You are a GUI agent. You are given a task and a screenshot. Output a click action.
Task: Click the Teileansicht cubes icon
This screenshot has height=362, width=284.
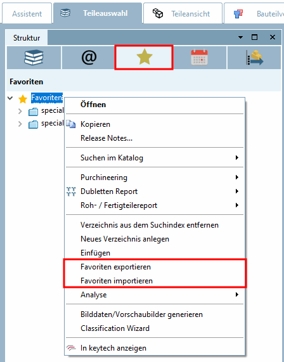coord(158,13)
